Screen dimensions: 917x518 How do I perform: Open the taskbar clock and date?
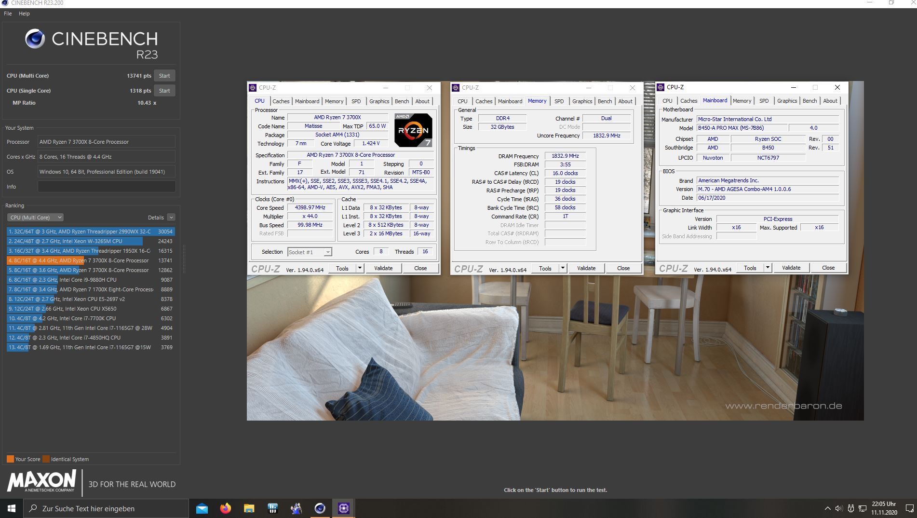(x=884, y=508)
